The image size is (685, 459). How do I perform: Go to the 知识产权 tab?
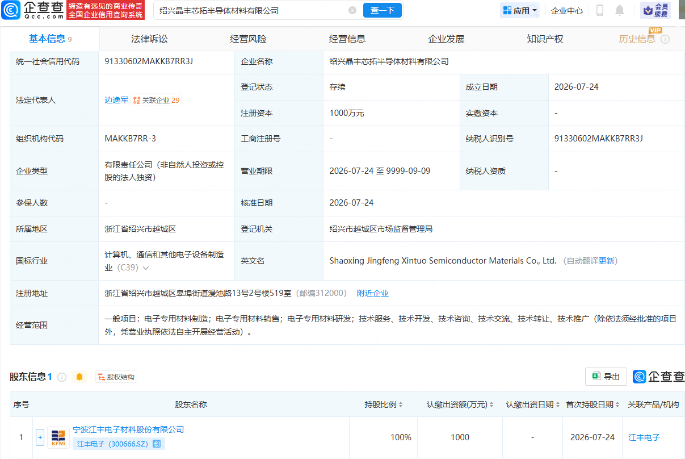pyautogui.click(x=545, y=39)
